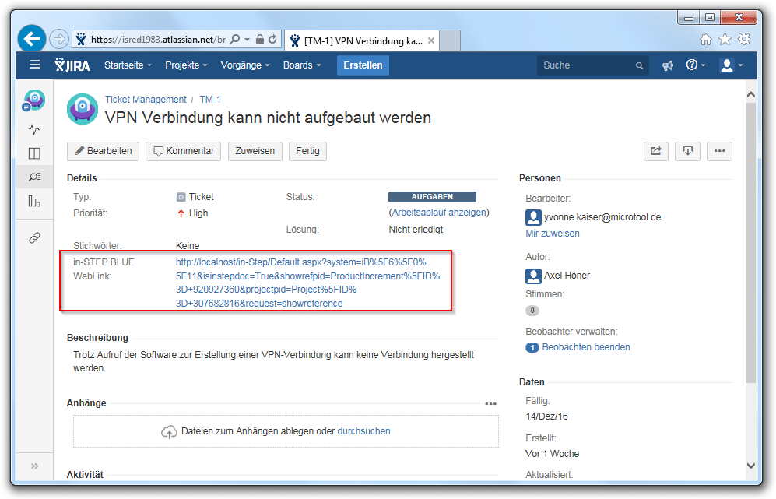Image resolution: width=776 pixels, height=499 pixels.
Task: Click the export download icon button
Action: pos(687,151)
